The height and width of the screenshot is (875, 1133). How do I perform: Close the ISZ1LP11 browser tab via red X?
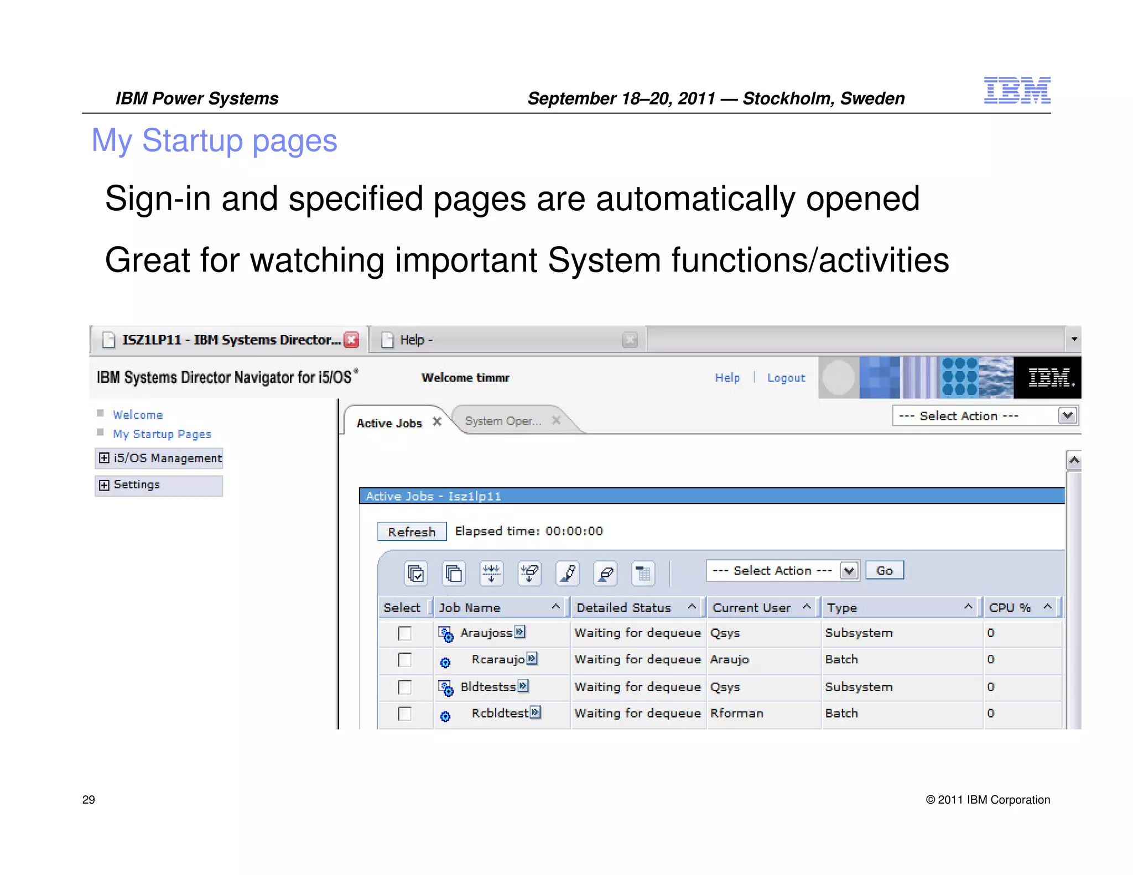pos(351,340)
